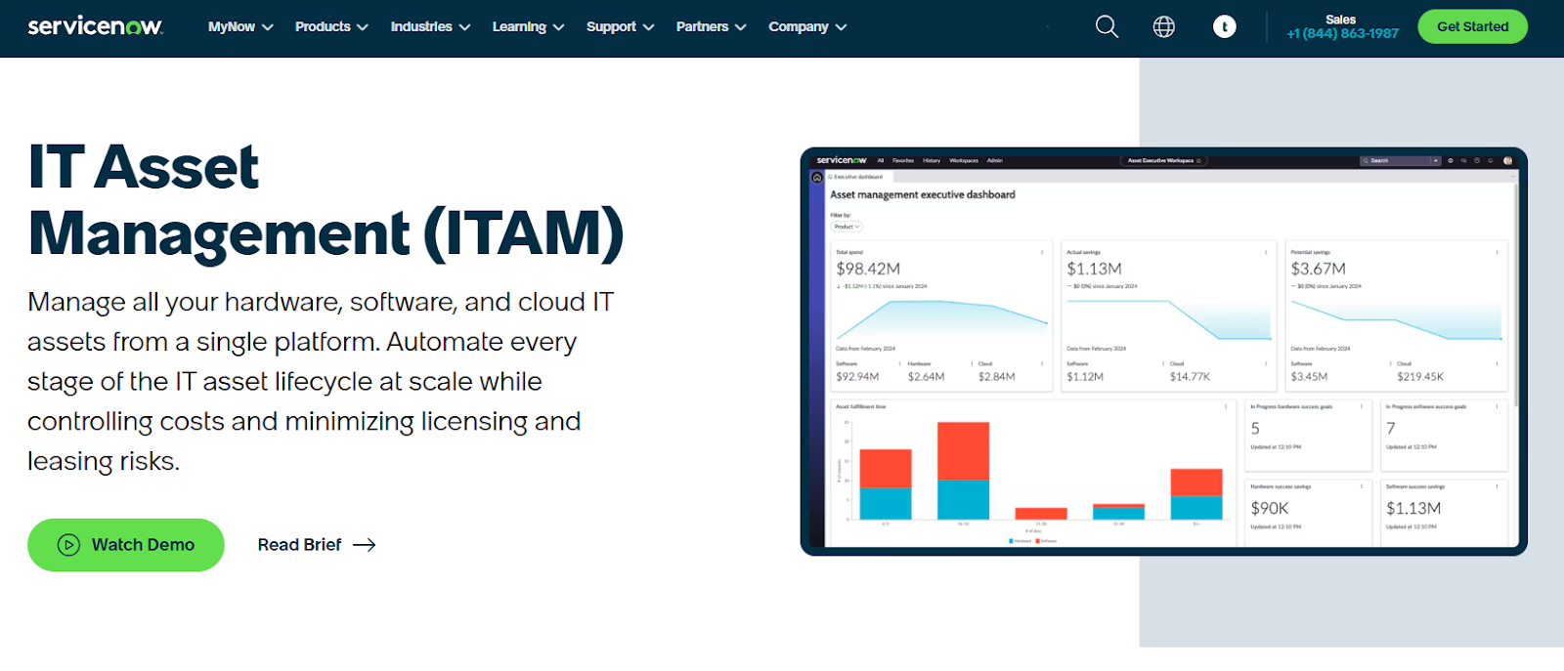Click the home icon in dashboard sidebar

pos(817,178)
